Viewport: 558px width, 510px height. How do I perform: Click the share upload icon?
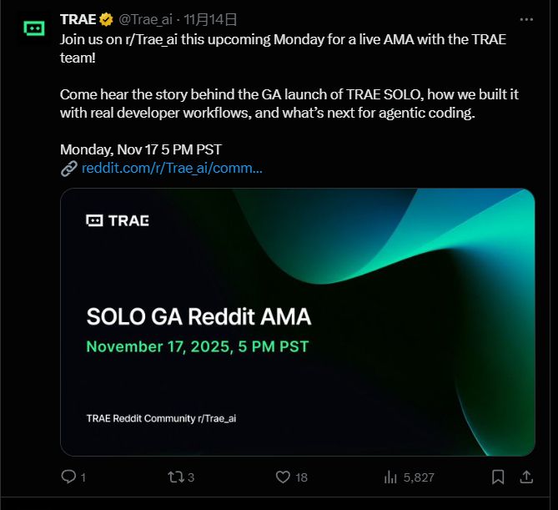[526, 477]
